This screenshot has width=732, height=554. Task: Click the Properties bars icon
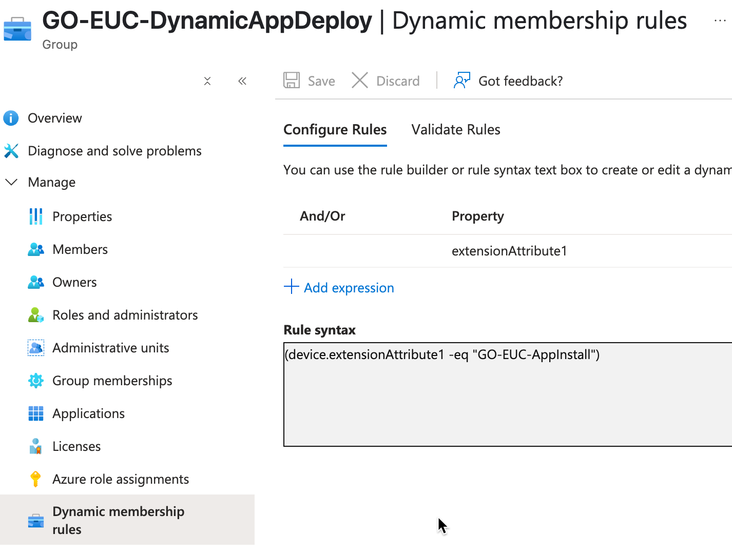tap(36, 216)
